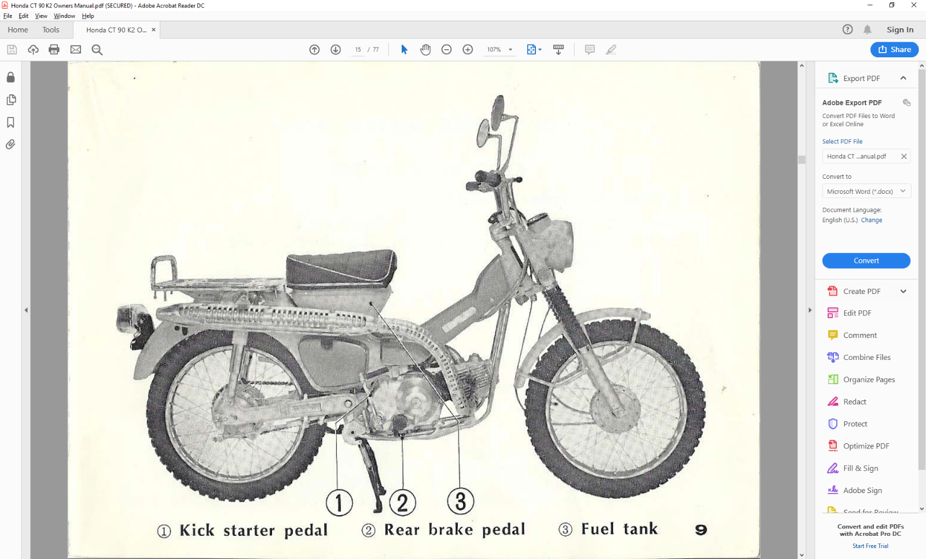926x559 pixels.
Task: Click the Zoom In icon
Action: (x=468, y=49)
